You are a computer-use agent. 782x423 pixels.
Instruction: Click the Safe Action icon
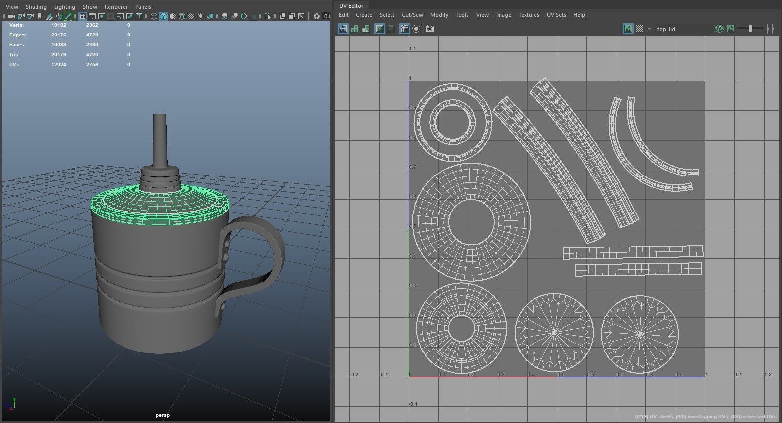(130, 16)
